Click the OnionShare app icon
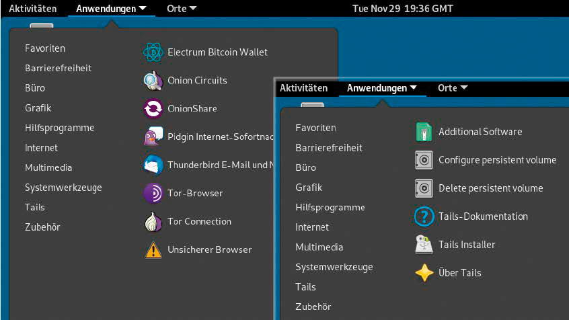 (153, 108)
